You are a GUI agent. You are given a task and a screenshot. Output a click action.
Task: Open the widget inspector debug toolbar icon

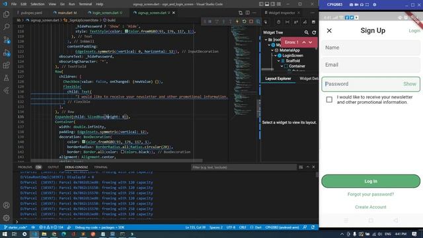tap(258, 21)
